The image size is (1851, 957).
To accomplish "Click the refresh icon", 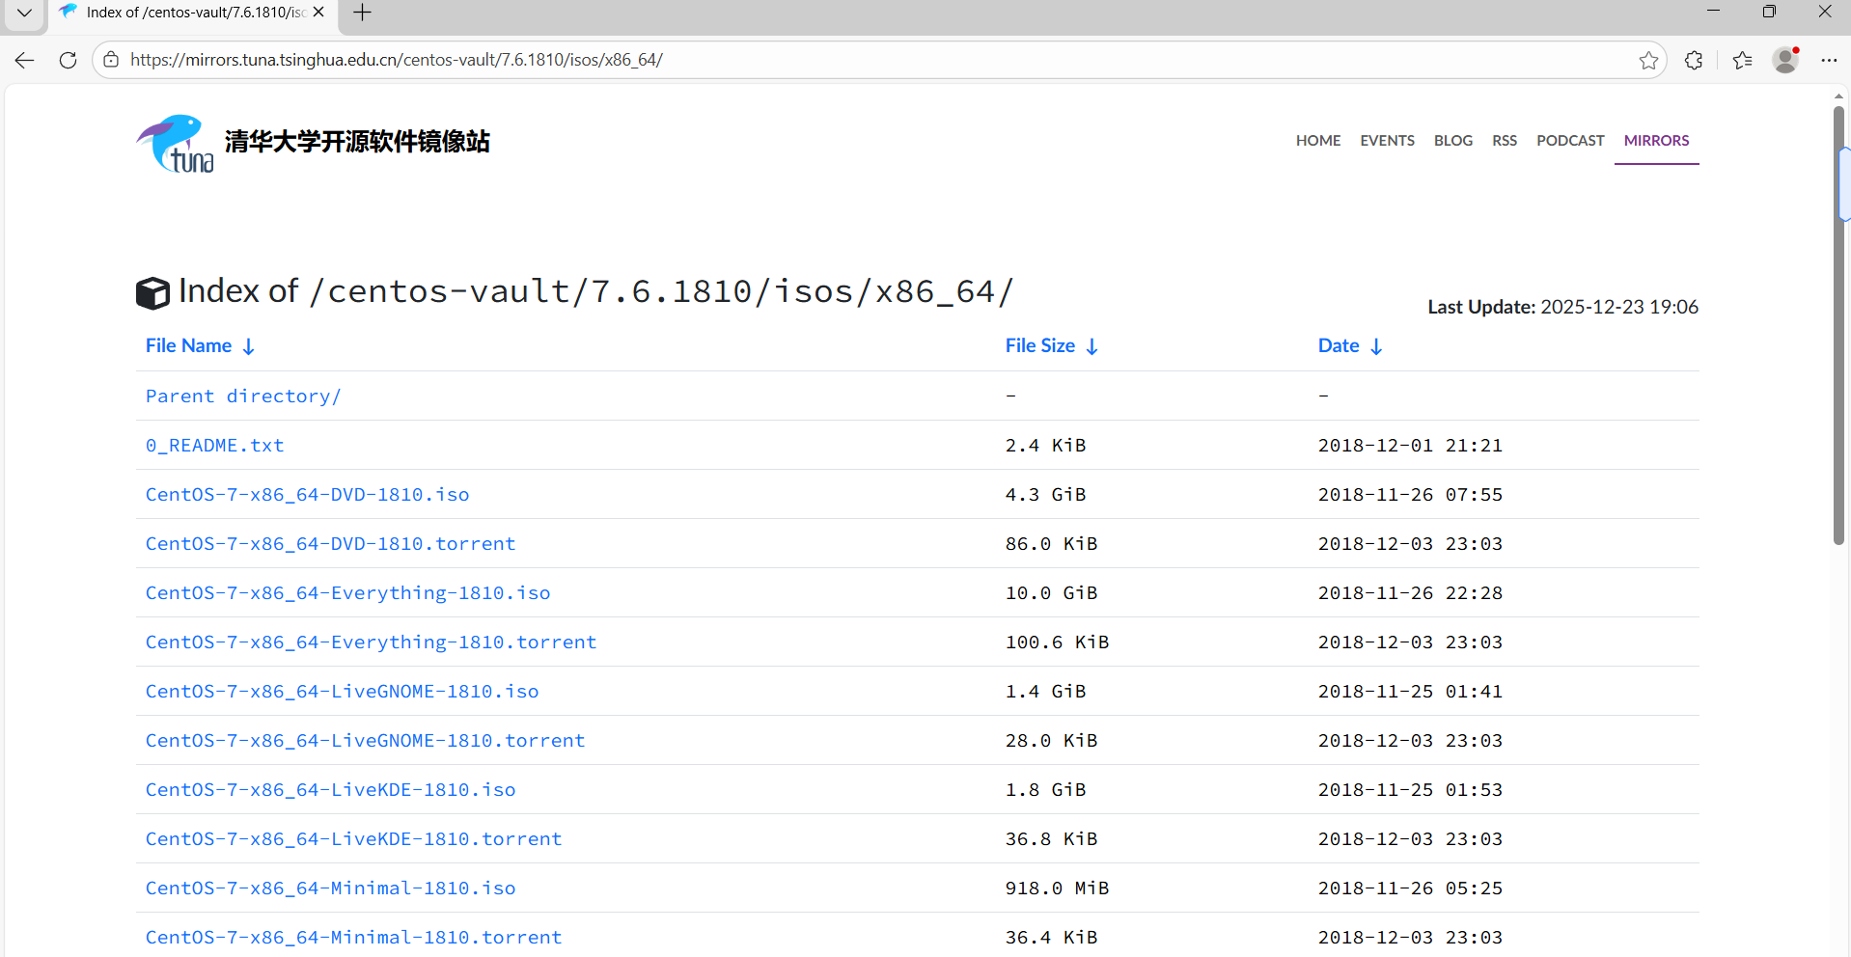I will tap(67, 59).
